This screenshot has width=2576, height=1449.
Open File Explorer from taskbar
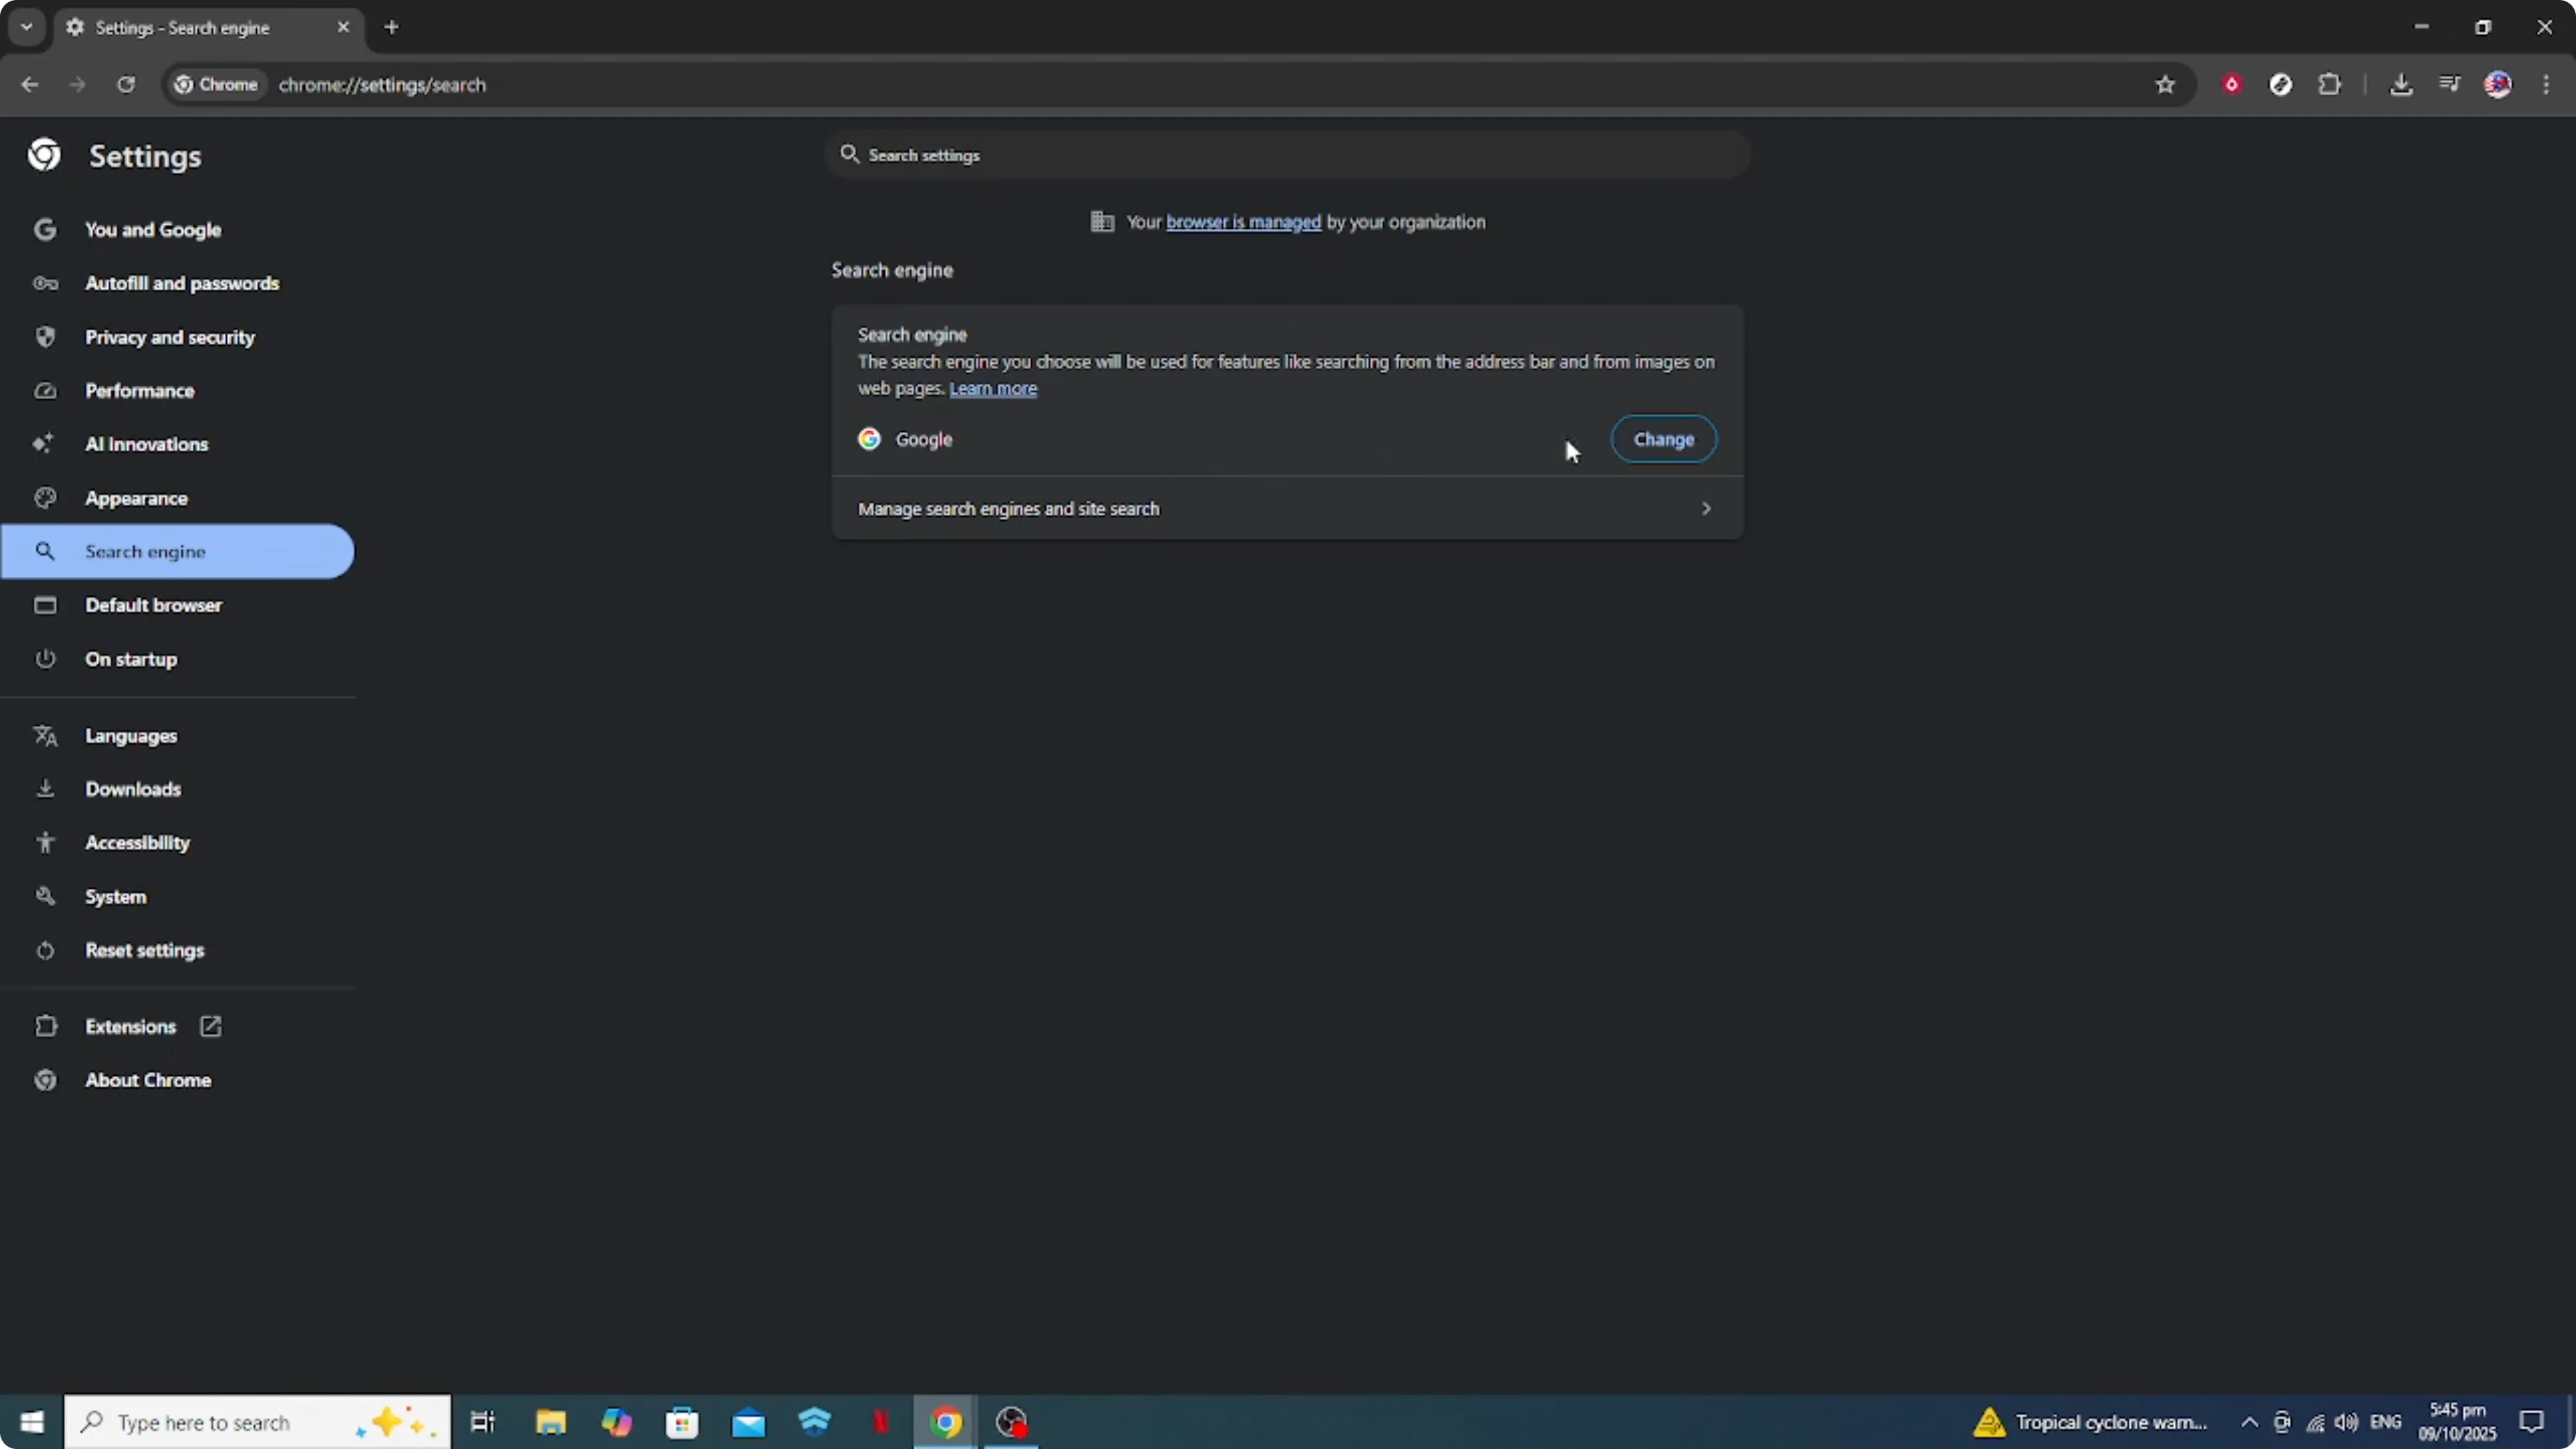[x=550, y=1422]
